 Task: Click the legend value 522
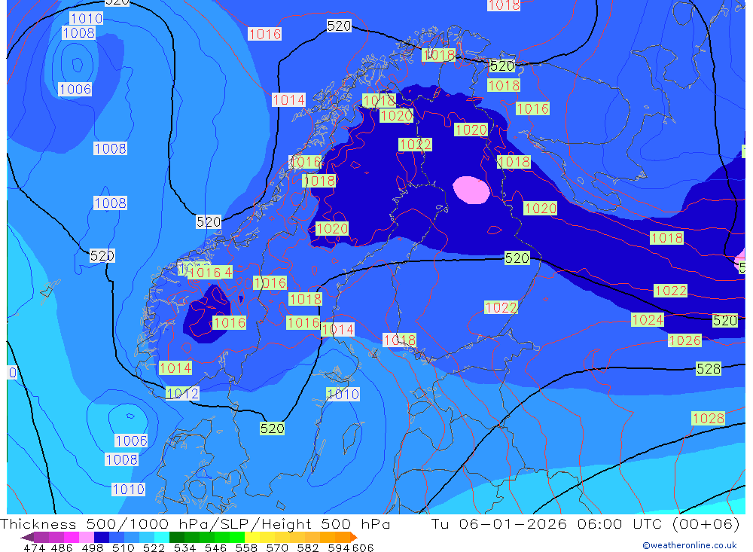pyautogui.click(x=154, y=547)
